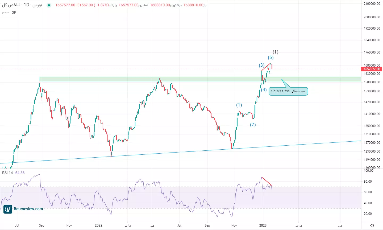Click the 1580000.00 price axis label
The image size is (383, 230).
point(372,82)
